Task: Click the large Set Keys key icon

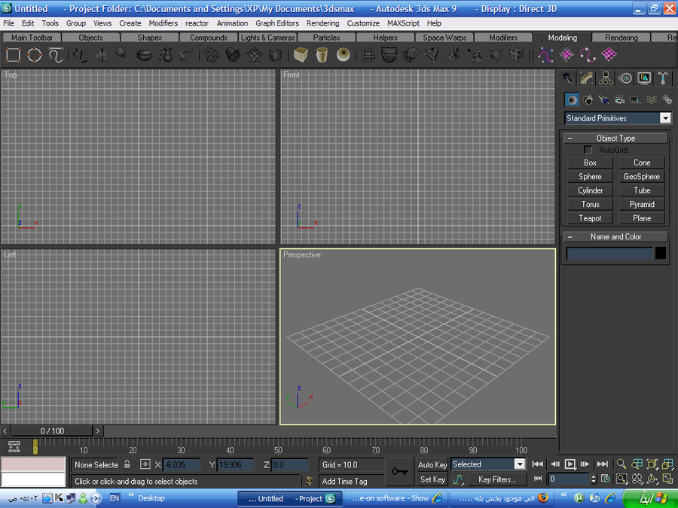Action: tap(399, 471)
